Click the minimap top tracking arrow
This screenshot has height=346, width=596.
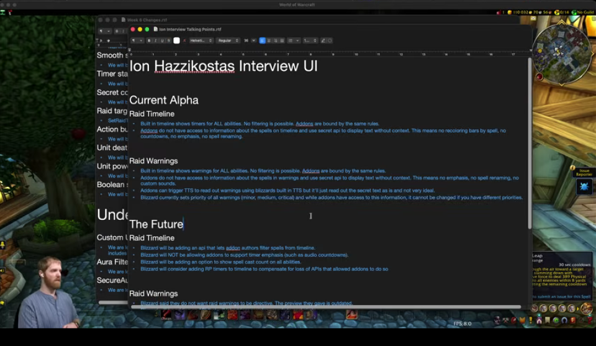click(561, 23)
